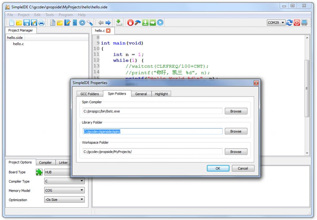The width and height of the screenshot is (317, 220).
Task: Open properties with the wrench icon
Action: (90, 23)
